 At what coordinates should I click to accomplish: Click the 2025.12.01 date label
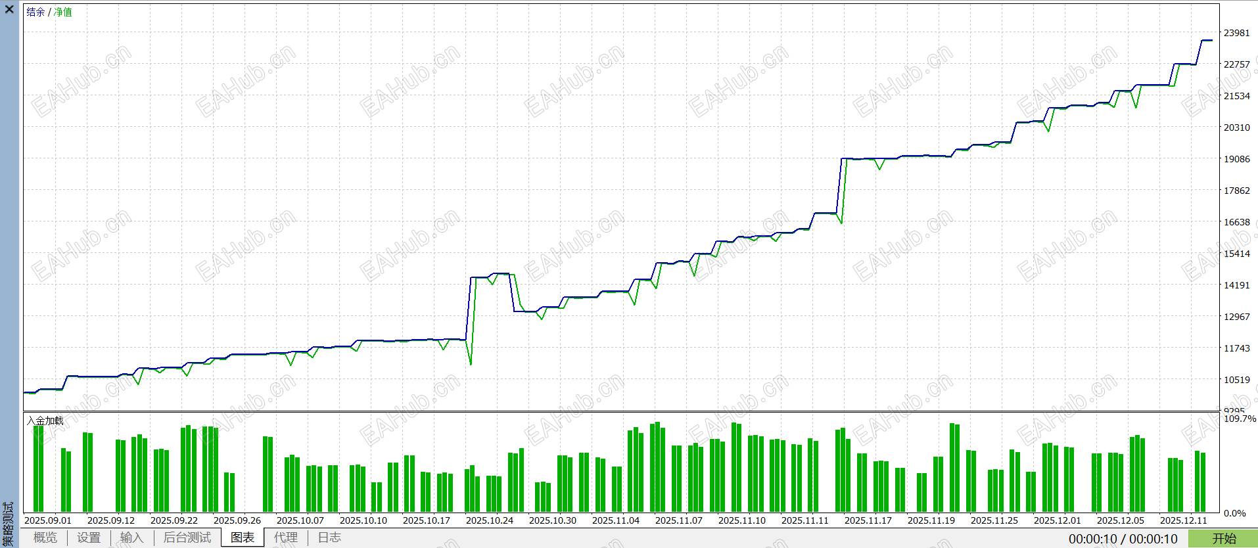coord(1058,520)
